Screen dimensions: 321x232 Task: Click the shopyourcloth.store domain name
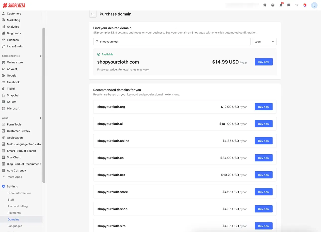113,192
